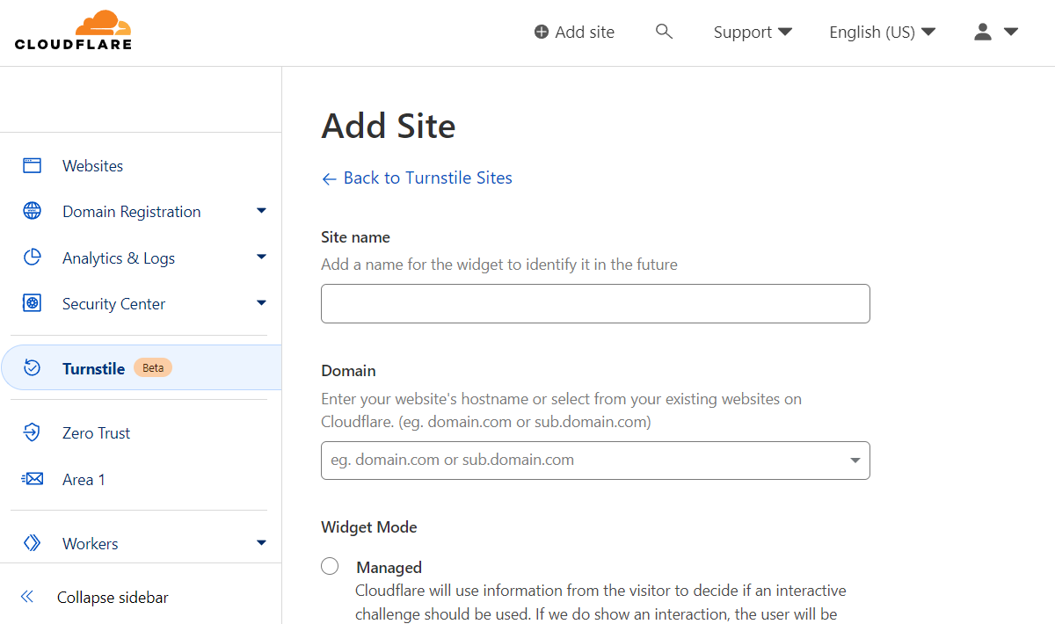
Task: Click the Domain Registration globe icon
Action: pos(32,211)
